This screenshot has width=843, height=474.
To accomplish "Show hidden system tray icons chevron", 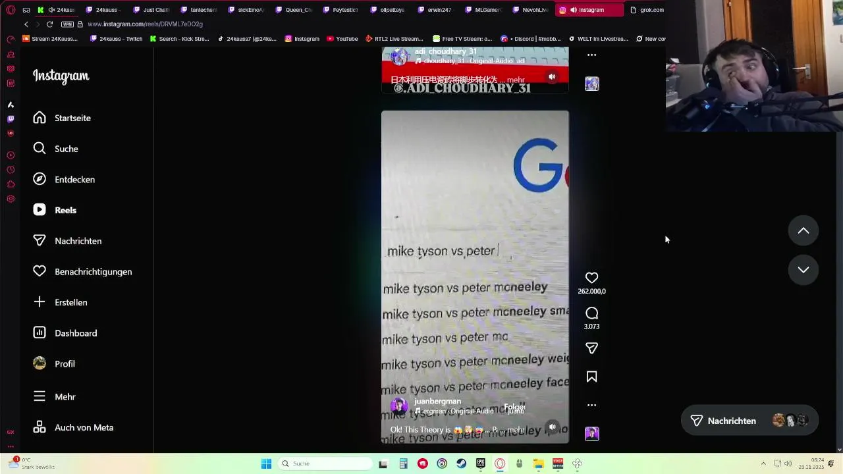I will [763, 463].
